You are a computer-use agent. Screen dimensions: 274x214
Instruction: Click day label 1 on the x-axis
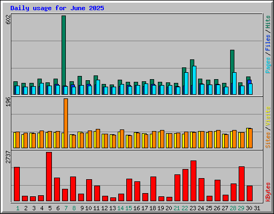pos(18,208)
